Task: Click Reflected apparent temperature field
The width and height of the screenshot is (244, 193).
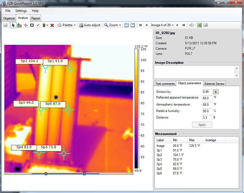Action: click(x=207, y=98)
